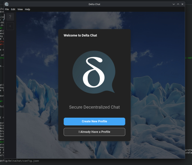
Task: Choose I Already Have a Profile
Action: 94,132
